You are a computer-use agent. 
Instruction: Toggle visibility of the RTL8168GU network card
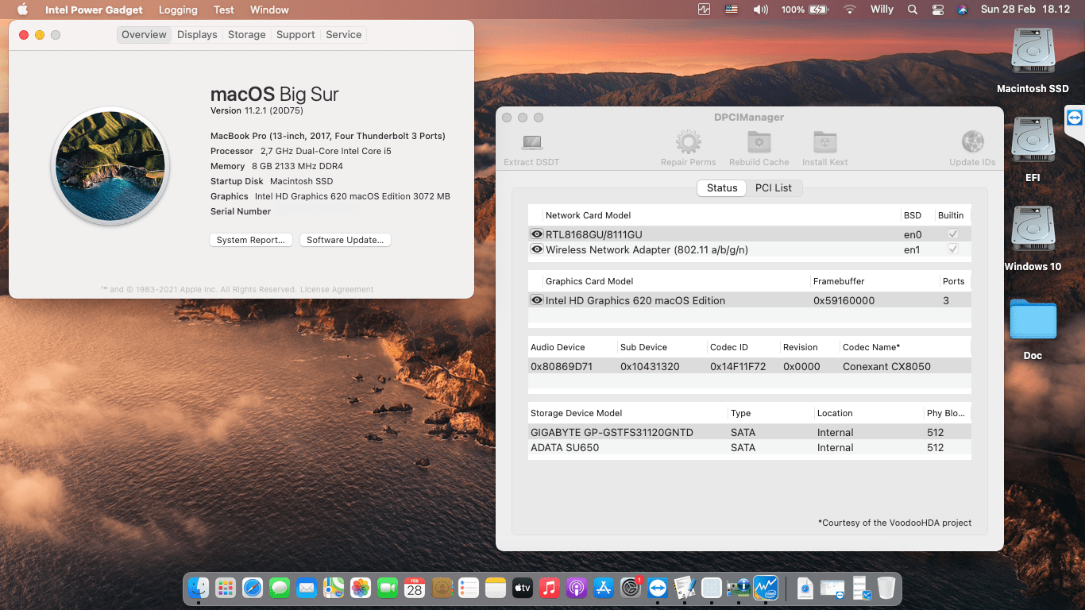tap(536, 234)
